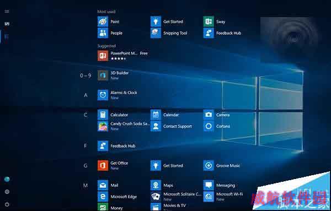
Task: Click the letter C section header
Action: coord(86,115)
